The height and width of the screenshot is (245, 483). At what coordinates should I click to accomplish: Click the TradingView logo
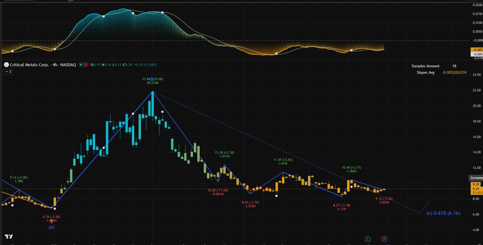[8, 237]
